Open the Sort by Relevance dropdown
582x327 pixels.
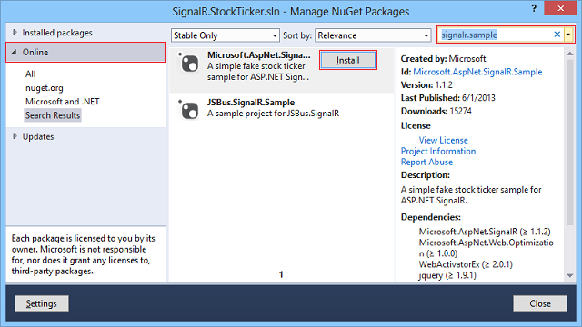pos(373,35)
